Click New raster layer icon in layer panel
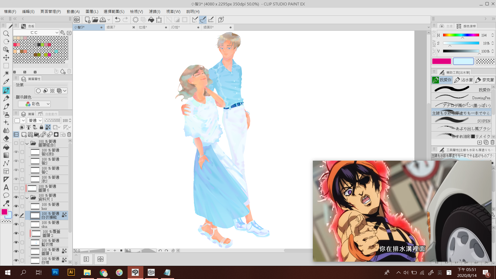Image resolution: width=496 pixels, height=279 pixels. point(24,135)
